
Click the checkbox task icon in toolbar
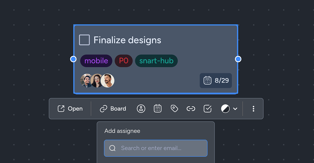(x=207, y=109)
